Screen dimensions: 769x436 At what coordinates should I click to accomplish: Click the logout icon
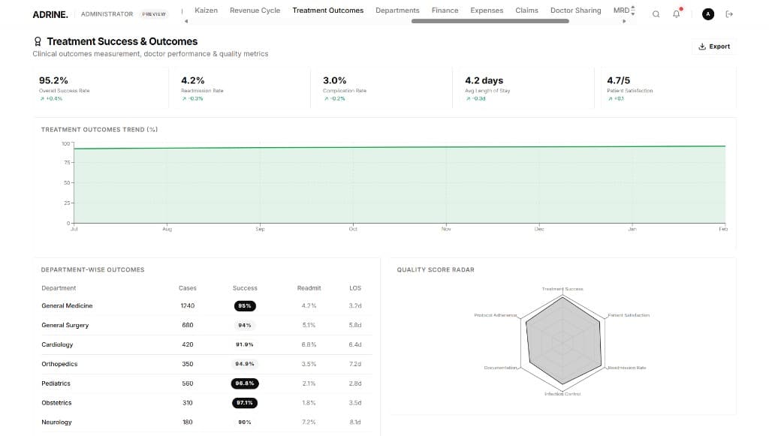(729, 14)
